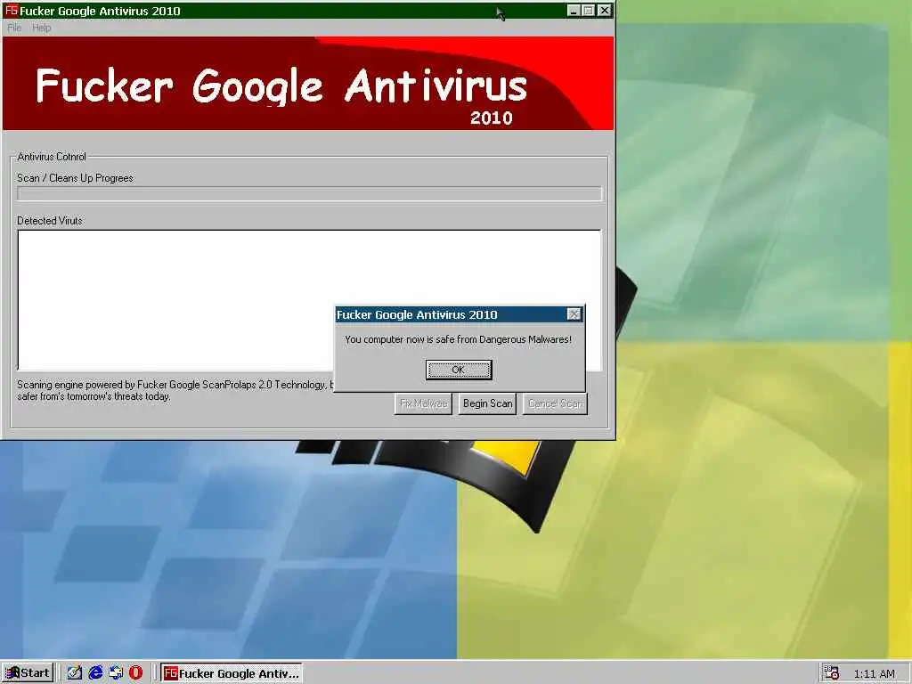Open the Start menu
This screenshot has height=684, width=912.
pos(28,673)
